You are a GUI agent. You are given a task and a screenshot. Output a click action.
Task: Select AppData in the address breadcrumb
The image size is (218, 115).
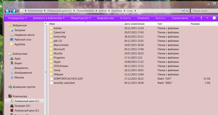click(x=117, y=11)
